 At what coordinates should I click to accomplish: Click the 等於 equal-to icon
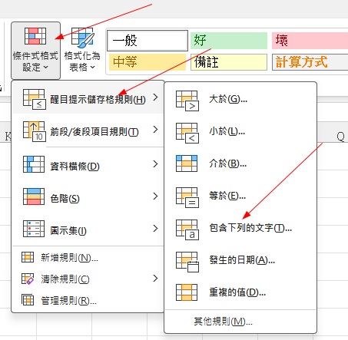pyautogui.click(x=187, y=197)
